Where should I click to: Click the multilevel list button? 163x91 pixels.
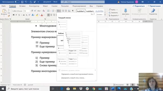59,11
